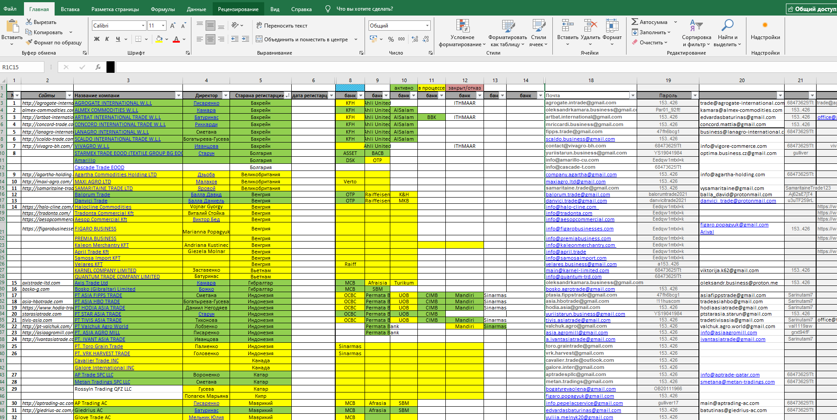Toggle underline formatting (Ч)

pos(118,39)
